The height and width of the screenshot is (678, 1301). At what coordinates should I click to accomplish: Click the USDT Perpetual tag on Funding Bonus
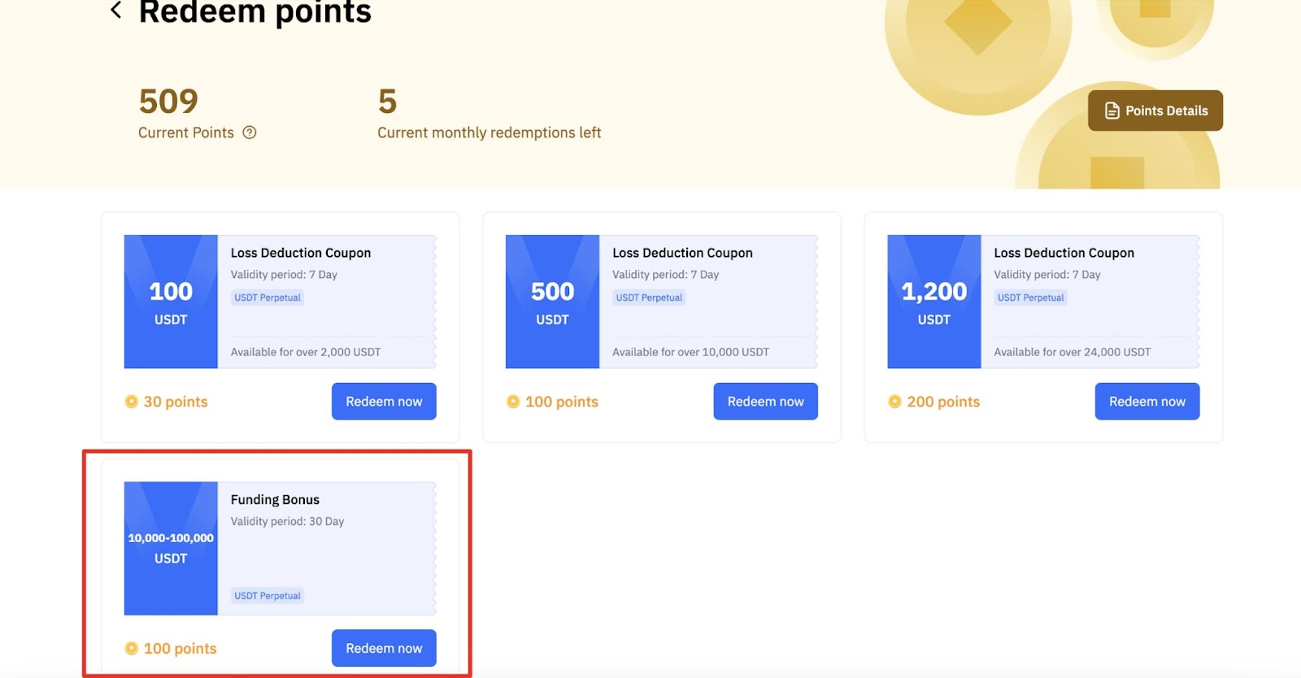tap(268, 596)
